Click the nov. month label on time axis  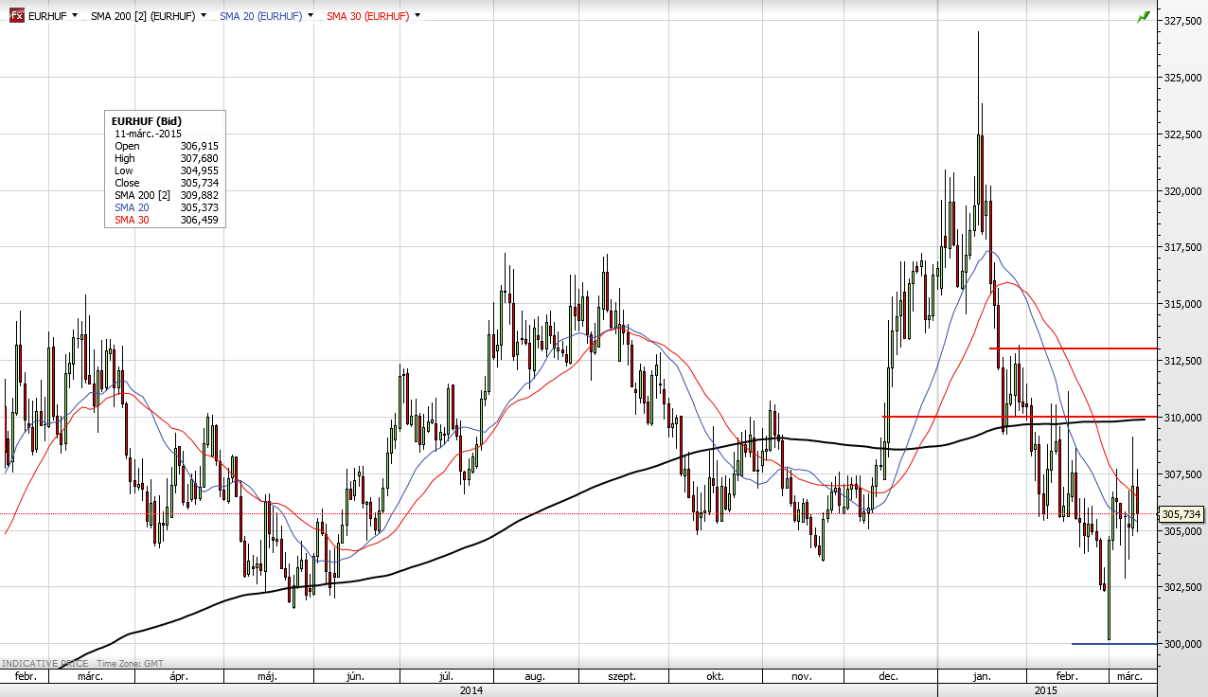802,677
